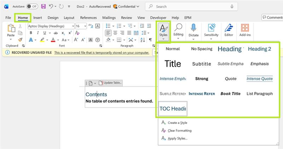Screen dimensions: 283x149
Task: Apply the Title style
Action: (x=173, y=64)
